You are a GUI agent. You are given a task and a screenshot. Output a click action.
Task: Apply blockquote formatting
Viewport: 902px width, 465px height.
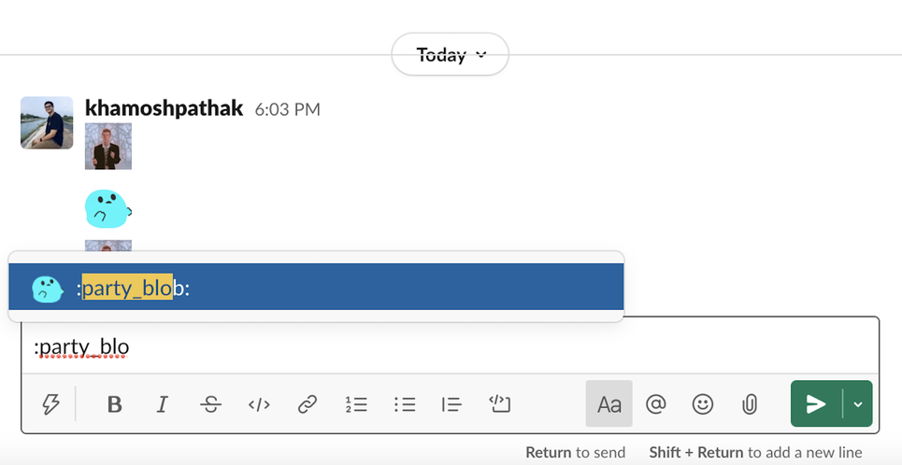(451, 404)
